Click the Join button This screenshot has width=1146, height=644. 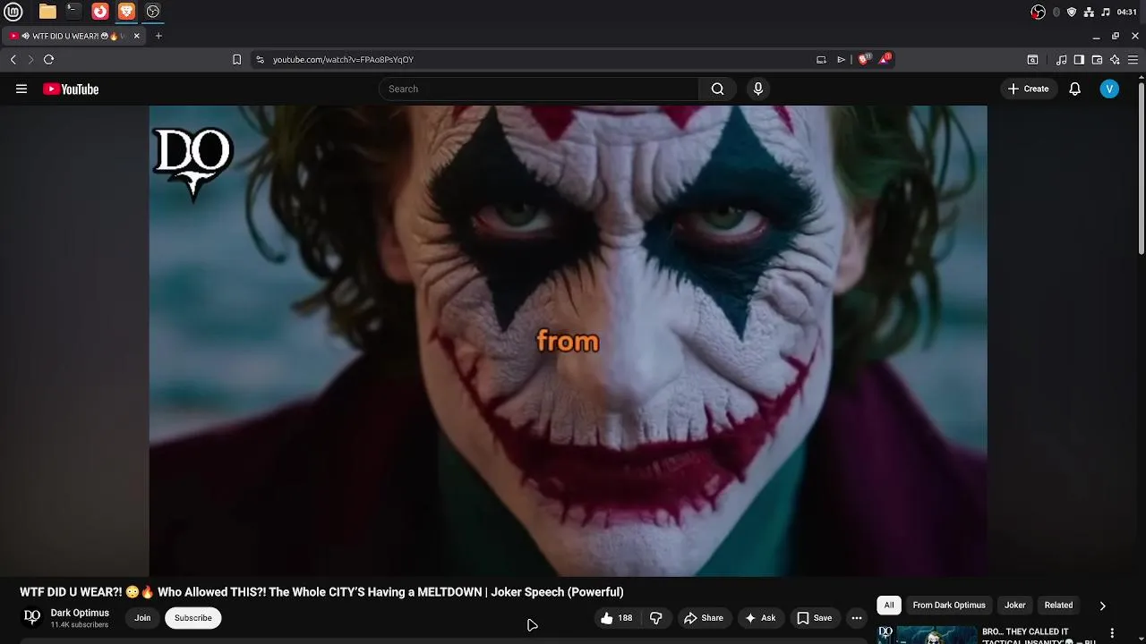(142, 618)
